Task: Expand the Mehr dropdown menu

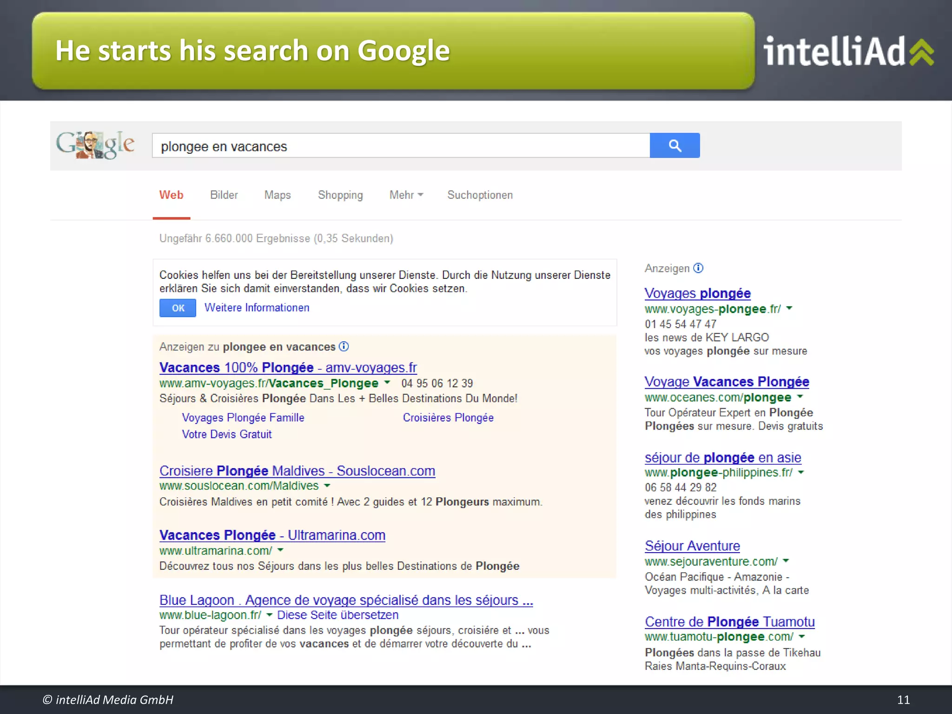Action: tap(406, 195)
